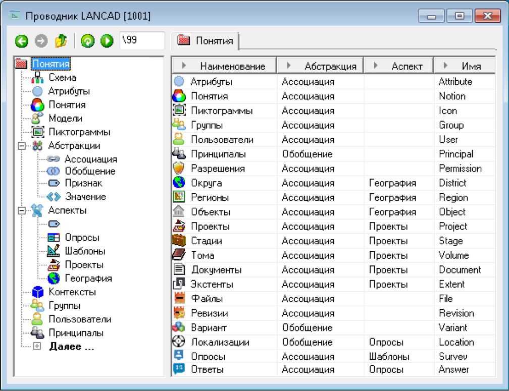Select Проекты item in the tree
This screenshot has width=509, height=391.
(x=84, y=264)
